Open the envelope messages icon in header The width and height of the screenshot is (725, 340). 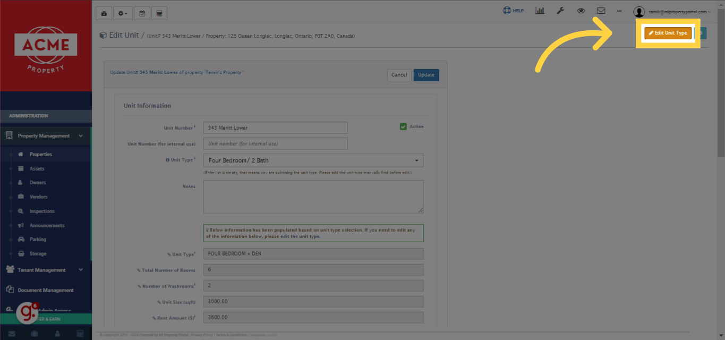601,11
